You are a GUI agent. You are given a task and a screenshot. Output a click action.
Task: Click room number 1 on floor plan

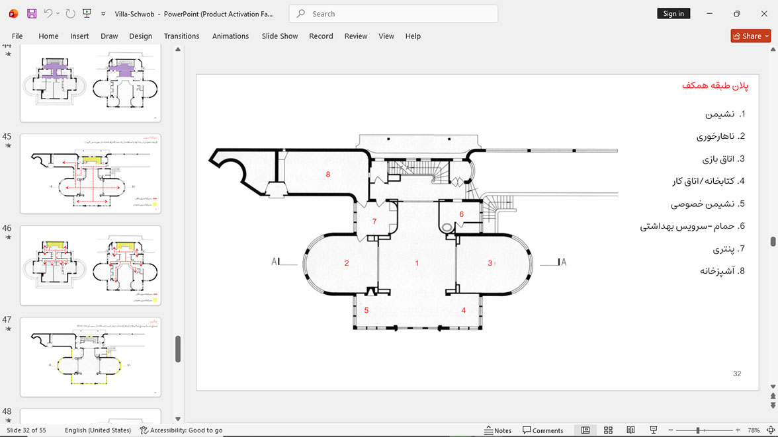click(417, 263)
